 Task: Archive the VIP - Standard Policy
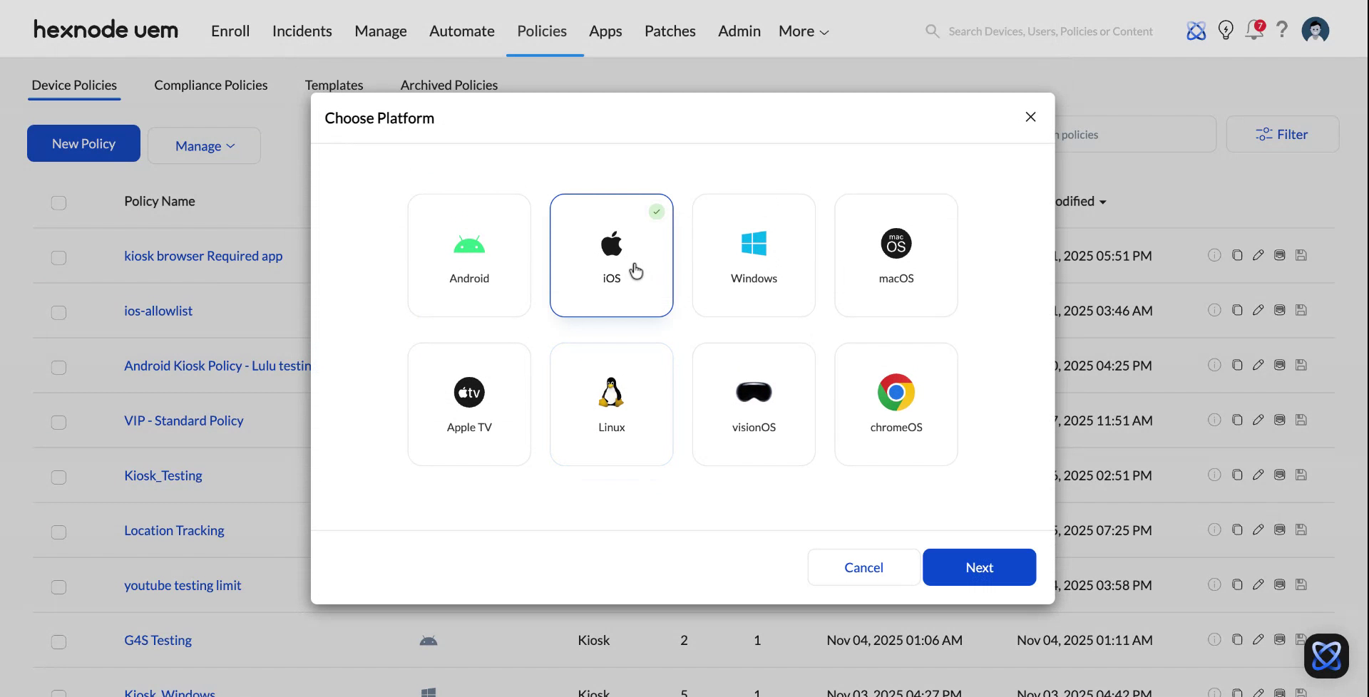click(x=1279, y=420)
